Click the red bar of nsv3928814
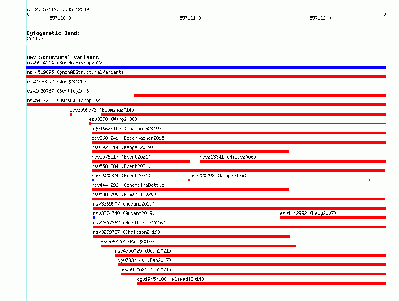Viewport: 399px width, 301px height. point(191,152)
